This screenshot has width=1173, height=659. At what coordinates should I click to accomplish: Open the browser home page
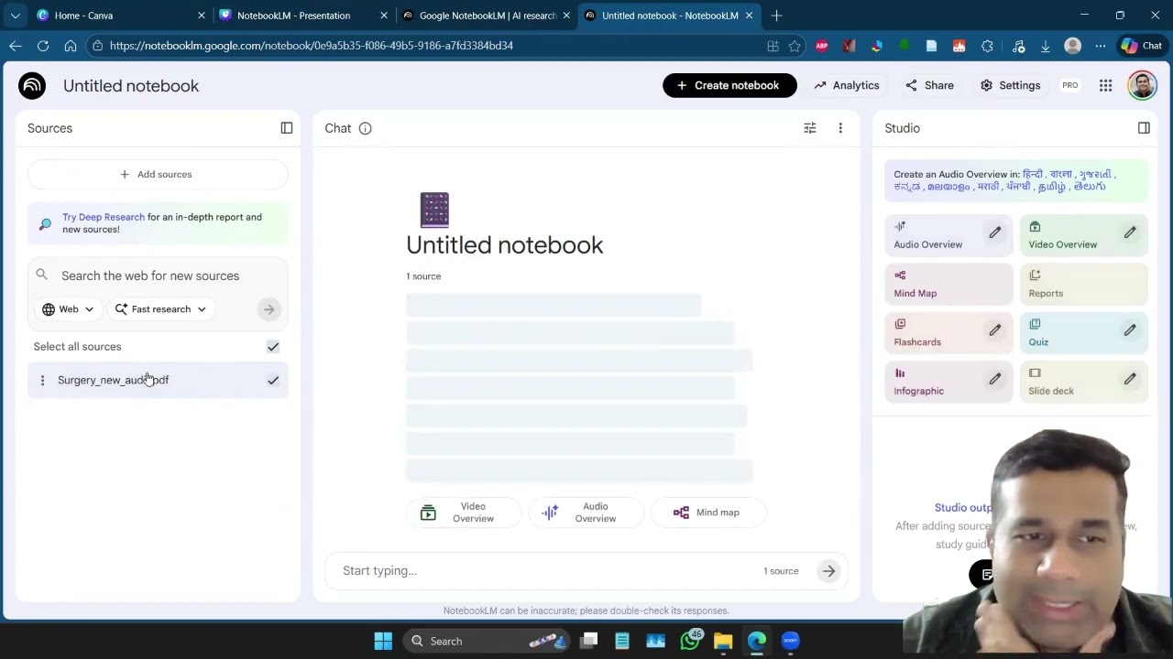71,46
